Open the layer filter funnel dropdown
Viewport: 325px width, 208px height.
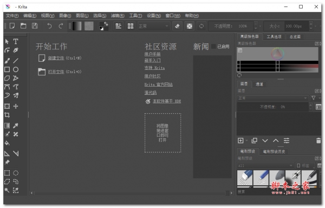[x=315, y=98]
